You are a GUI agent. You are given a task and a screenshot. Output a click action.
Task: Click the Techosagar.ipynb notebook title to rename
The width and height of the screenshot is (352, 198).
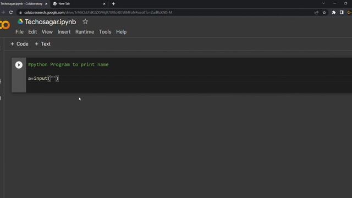[x=51, y=22]
